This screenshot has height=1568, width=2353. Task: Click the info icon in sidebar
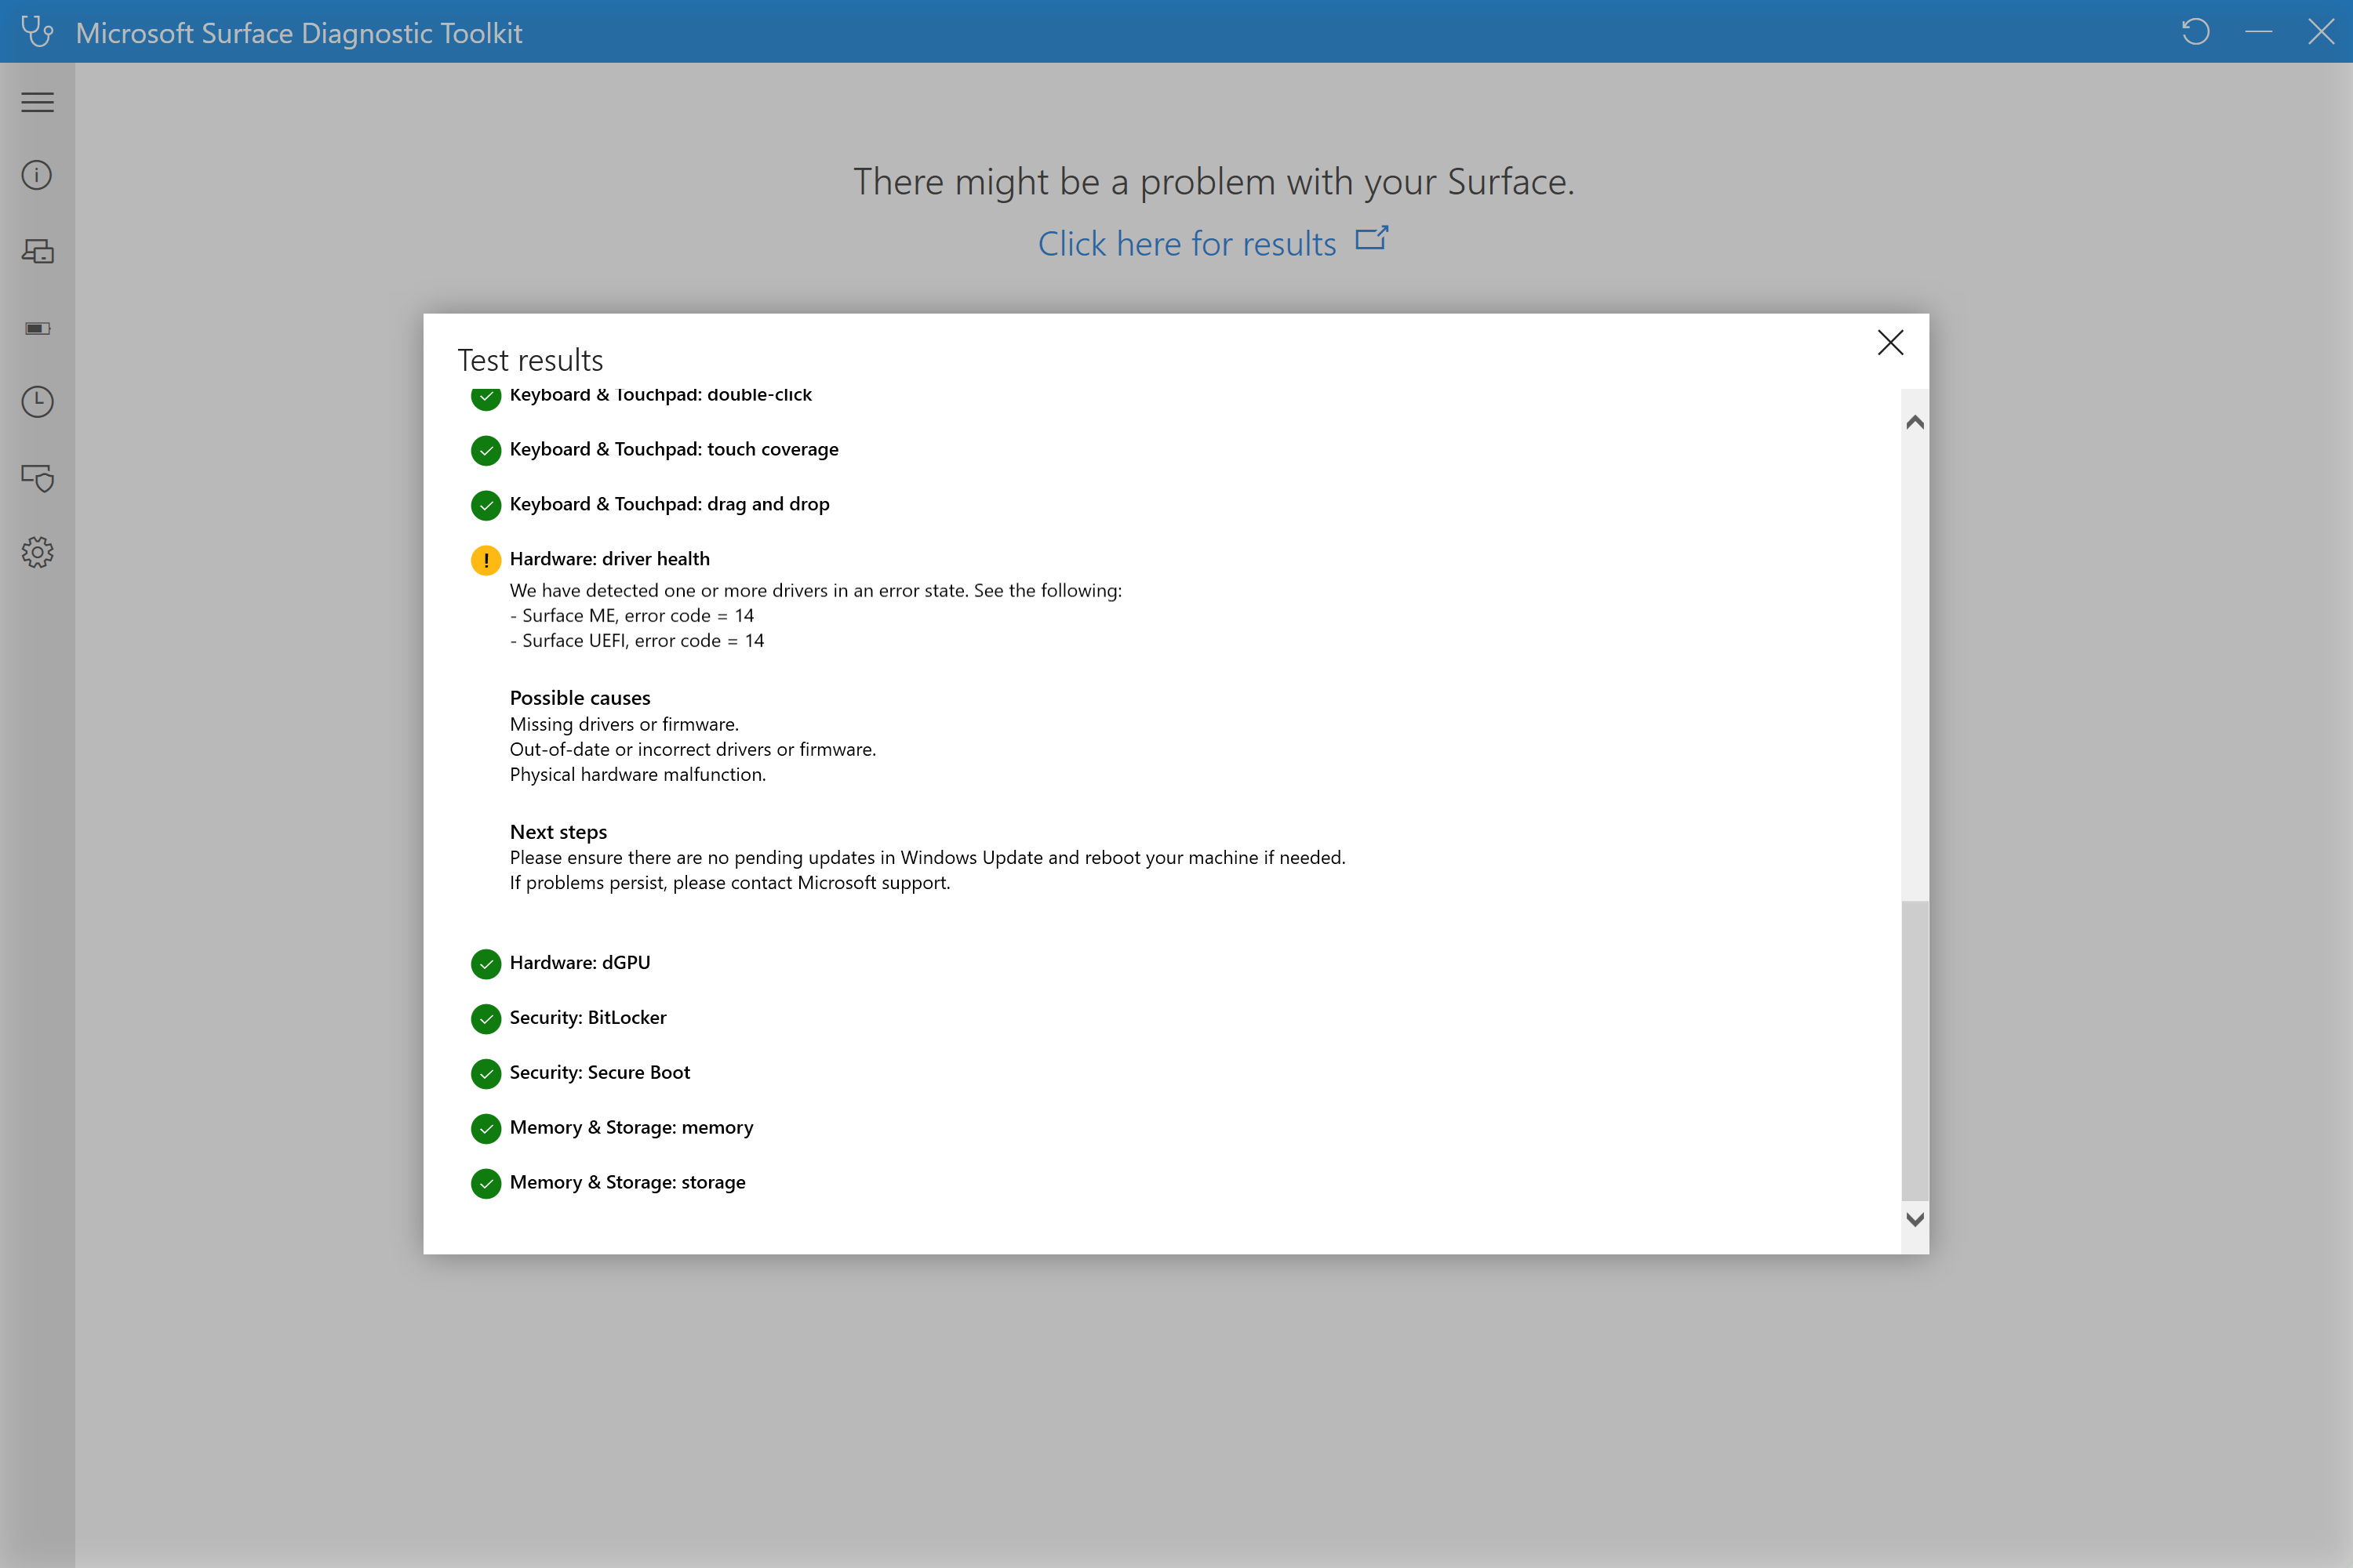[x=37, y=176]
